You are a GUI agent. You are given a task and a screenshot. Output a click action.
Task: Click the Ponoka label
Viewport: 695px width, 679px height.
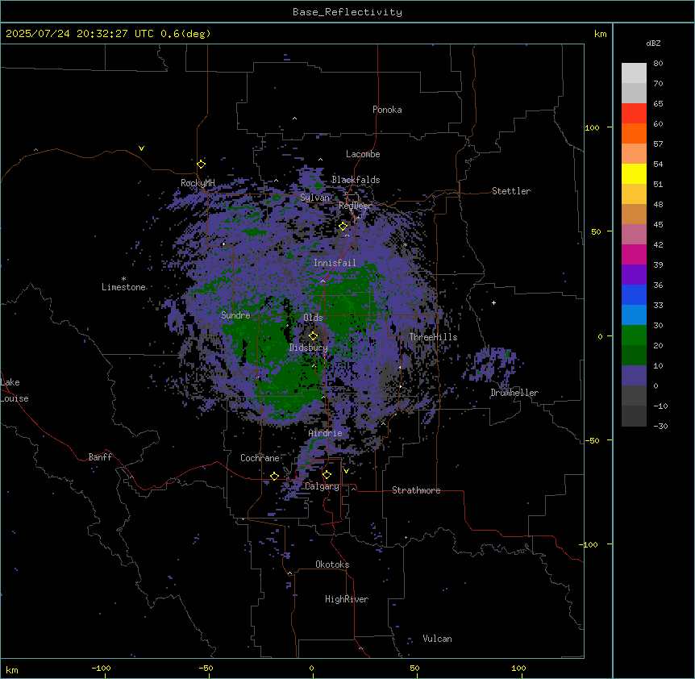coord(387,110)
